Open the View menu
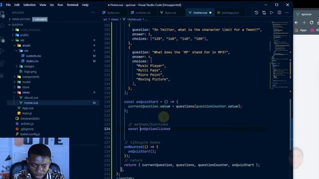The width and height of the screenshot is (319, 179). [43, 5]
